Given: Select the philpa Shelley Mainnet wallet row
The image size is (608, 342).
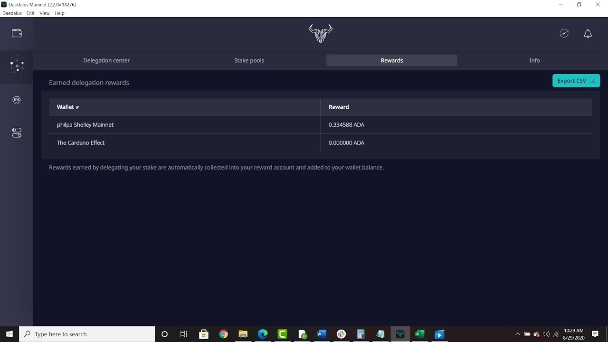Looking at the screenshot, I should point(321,124).
